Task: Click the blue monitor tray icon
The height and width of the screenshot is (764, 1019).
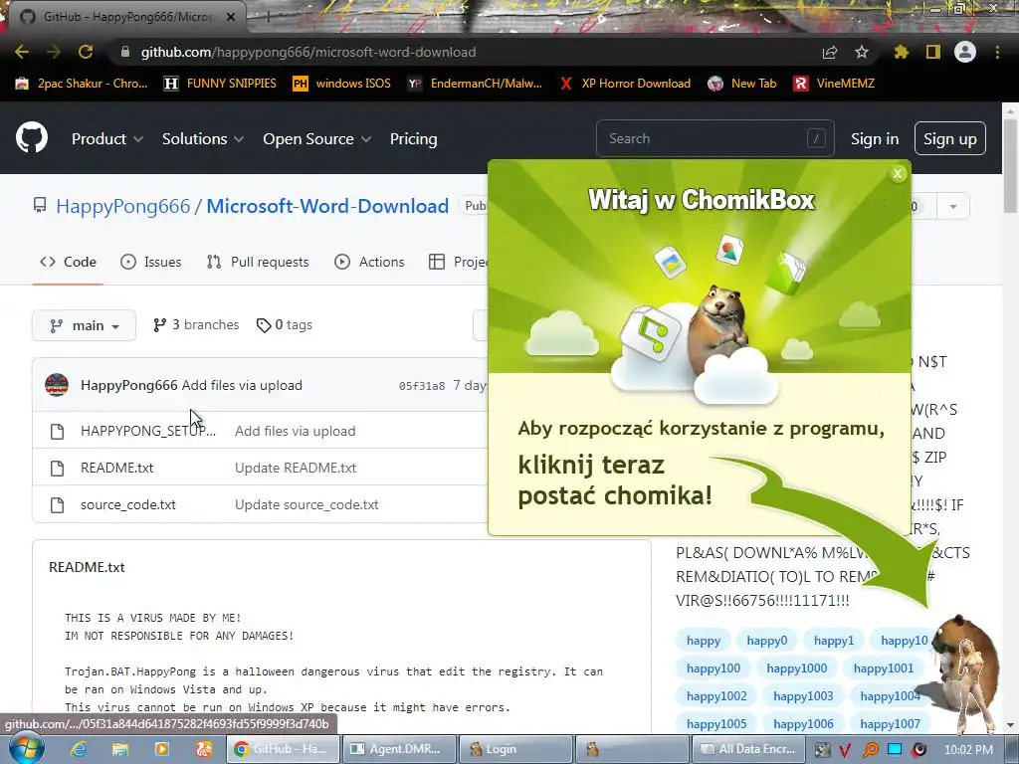Action: click(895, 750)
